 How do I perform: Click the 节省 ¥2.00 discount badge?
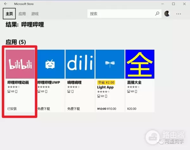click(x=106, y=82)
